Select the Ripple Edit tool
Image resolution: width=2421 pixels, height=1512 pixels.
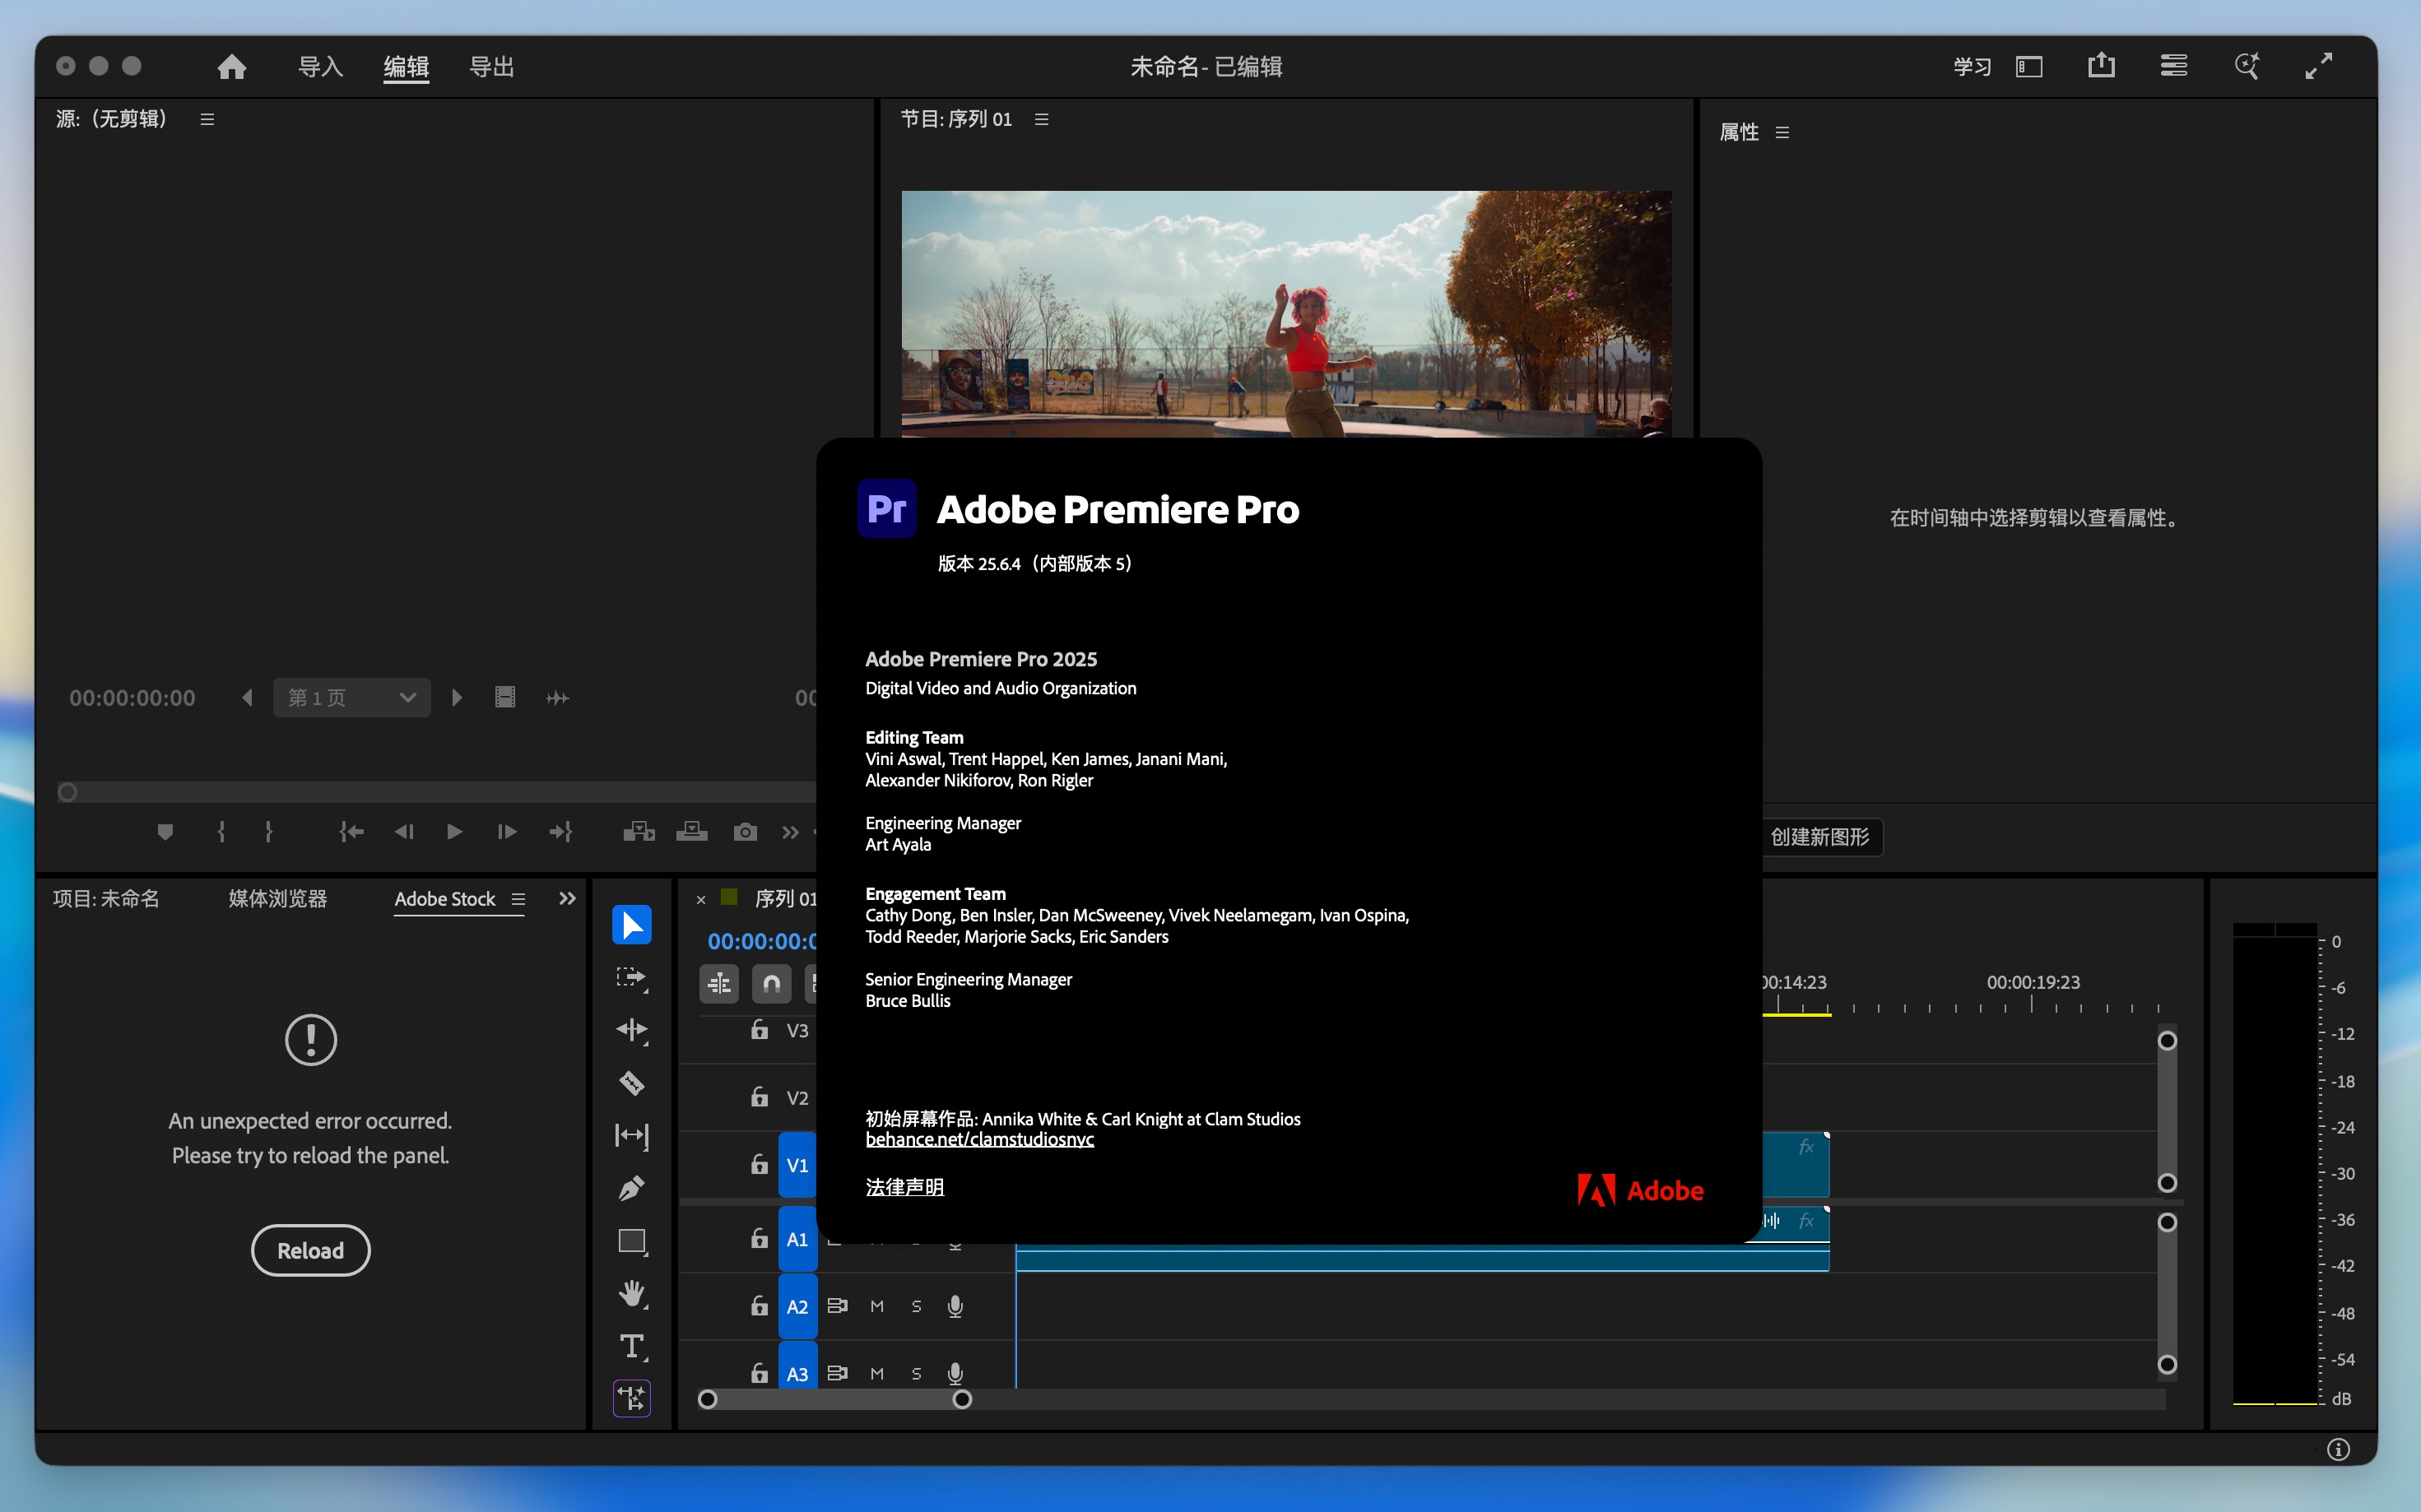pos(631,1030)
